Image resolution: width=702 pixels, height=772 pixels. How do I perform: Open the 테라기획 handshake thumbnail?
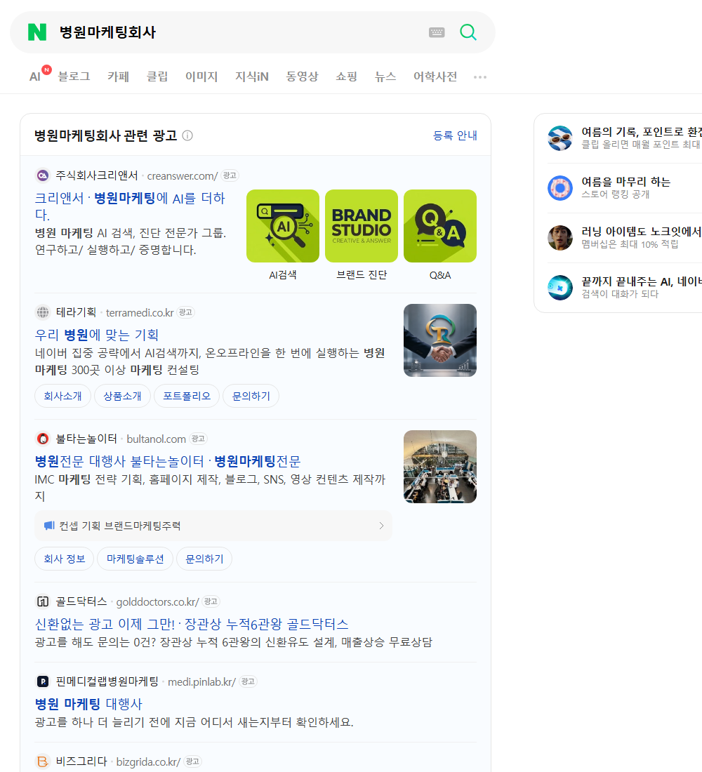coord(440,340)
